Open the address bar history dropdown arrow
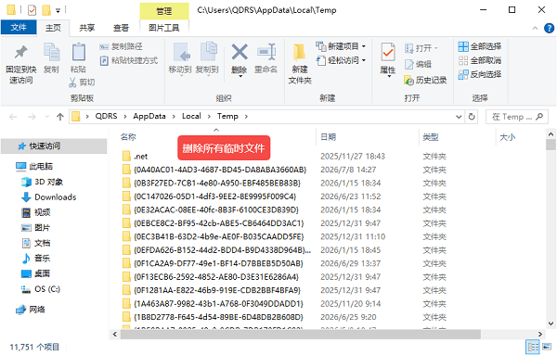 point(459,117)
